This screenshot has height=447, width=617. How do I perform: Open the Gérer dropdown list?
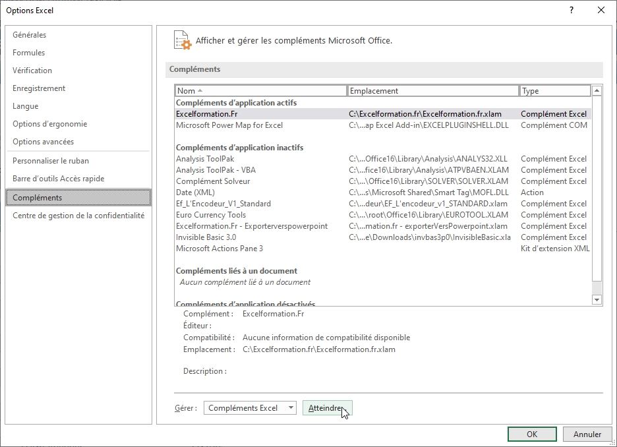tap(291, 407)
